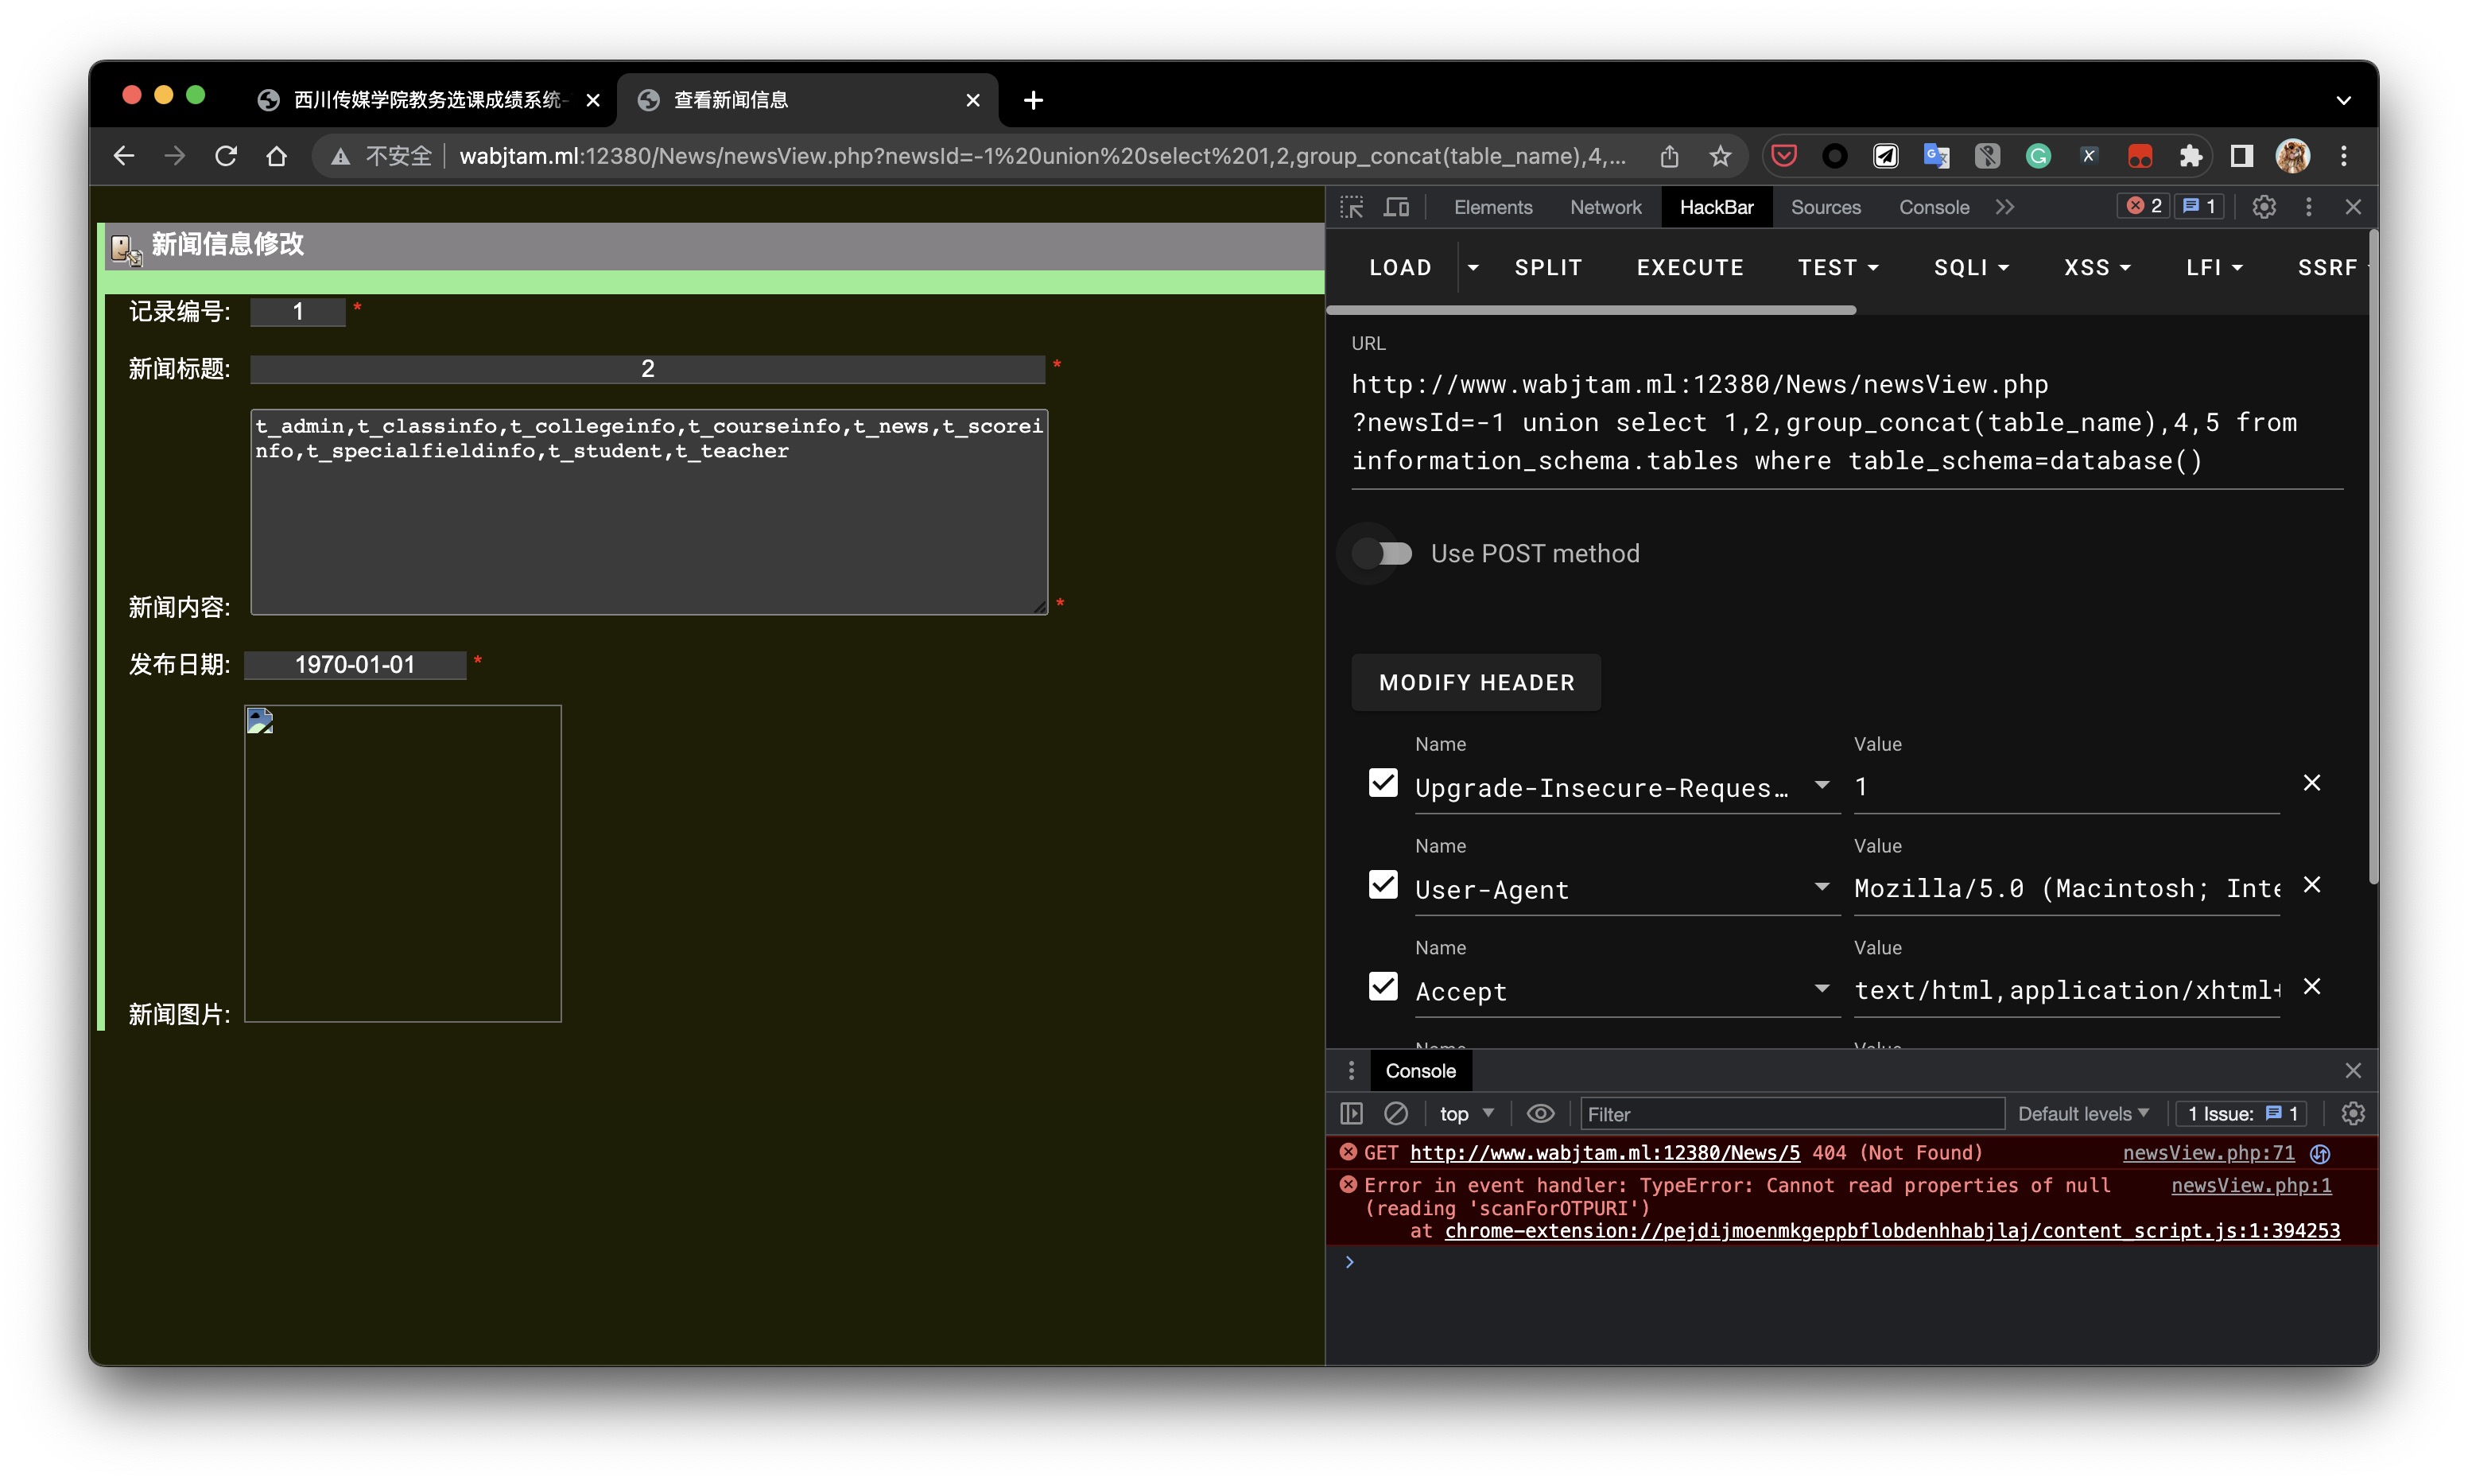Show the console sidebar icon

(1352, 1113)
